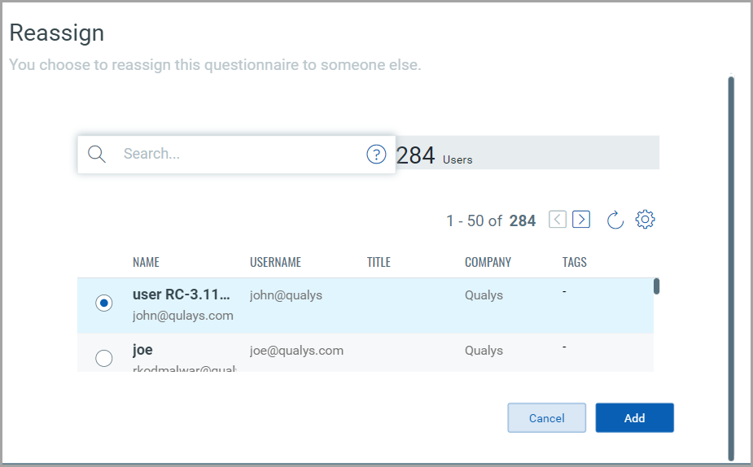Click the dialog's outer vertical scrollbar
The width and height of the screenshot is (753, 467).
731,268
